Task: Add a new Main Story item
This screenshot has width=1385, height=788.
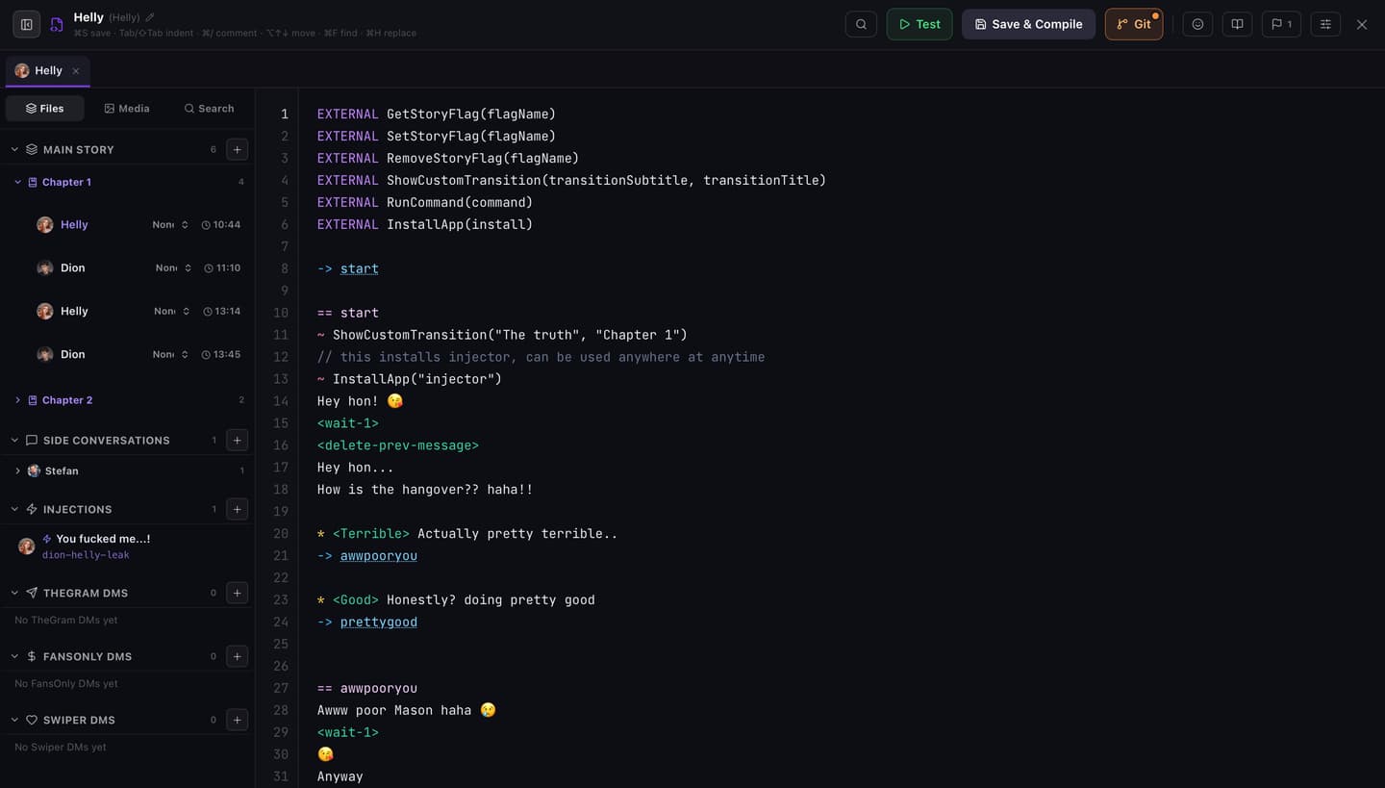Action: pos(237,149)
